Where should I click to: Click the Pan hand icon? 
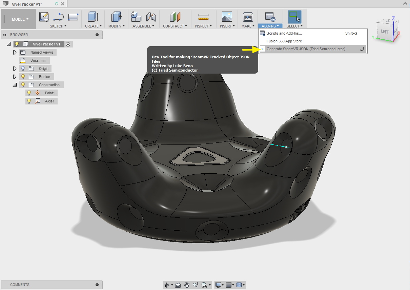(x=187, y=285)
